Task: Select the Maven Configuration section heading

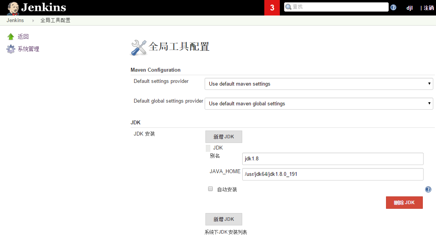Action: 155,70
